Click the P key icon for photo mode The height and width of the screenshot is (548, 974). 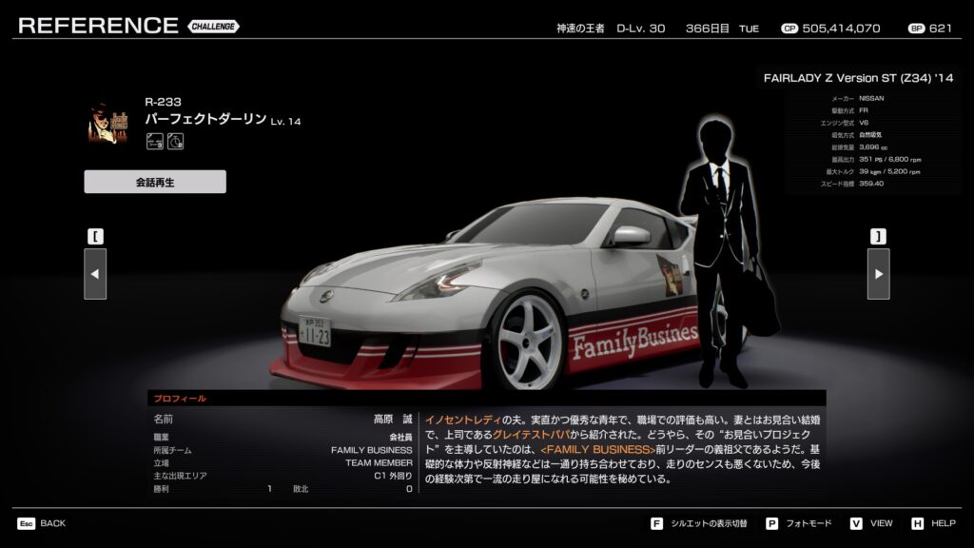(x=771, y=523)
